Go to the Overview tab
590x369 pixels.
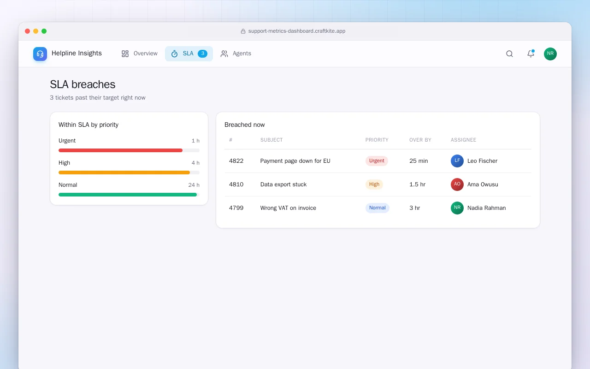(140, 54)
